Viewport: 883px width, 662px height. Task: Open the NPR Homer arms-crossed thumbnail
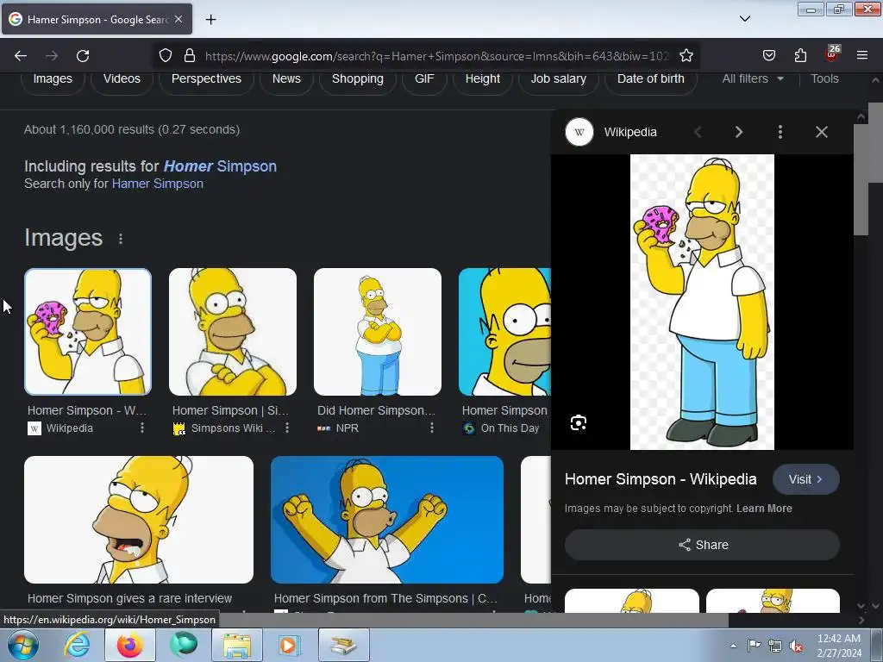click(378, 332)
